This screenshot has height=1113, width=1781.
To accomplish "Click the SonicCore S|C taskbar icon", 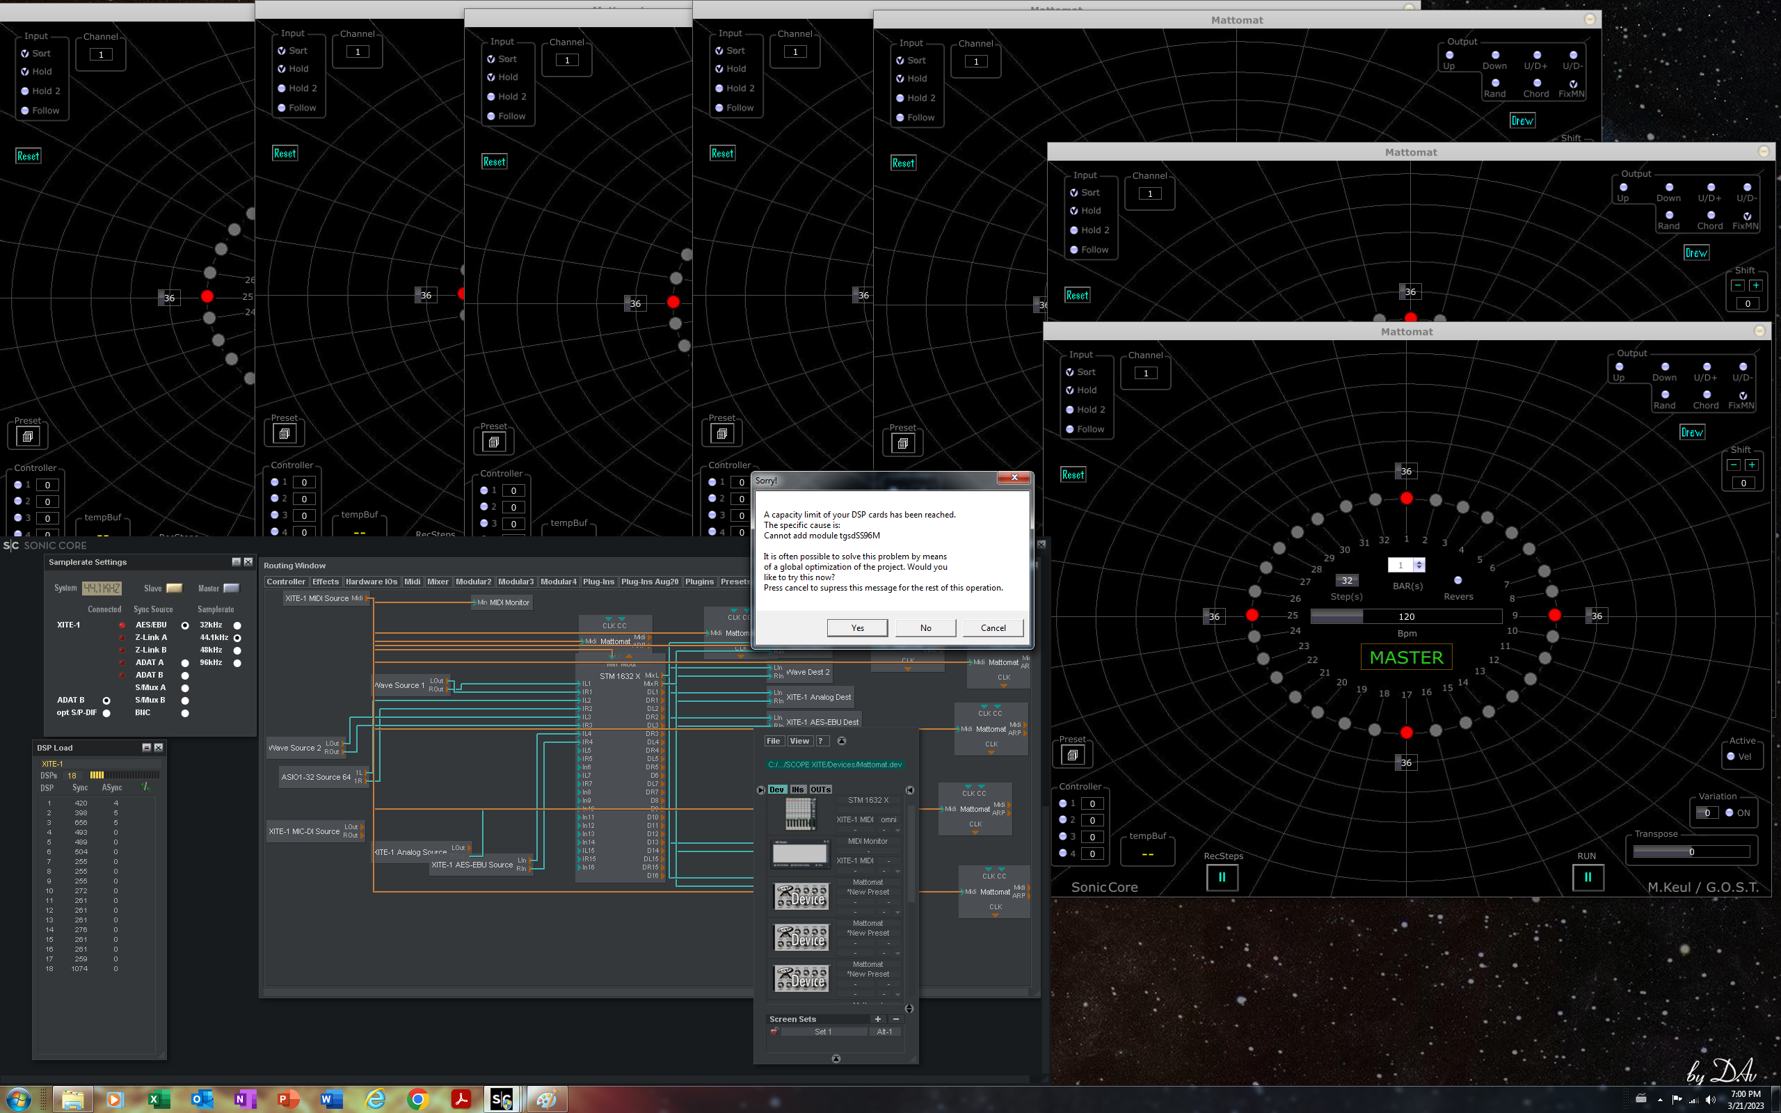I will (x=502, y=1099).
